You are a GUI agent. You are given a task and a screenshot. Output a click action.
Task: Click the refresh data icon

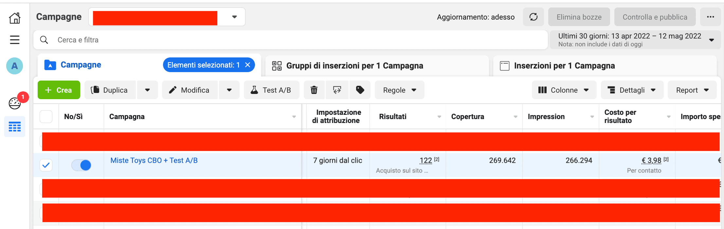coord(534,17)
